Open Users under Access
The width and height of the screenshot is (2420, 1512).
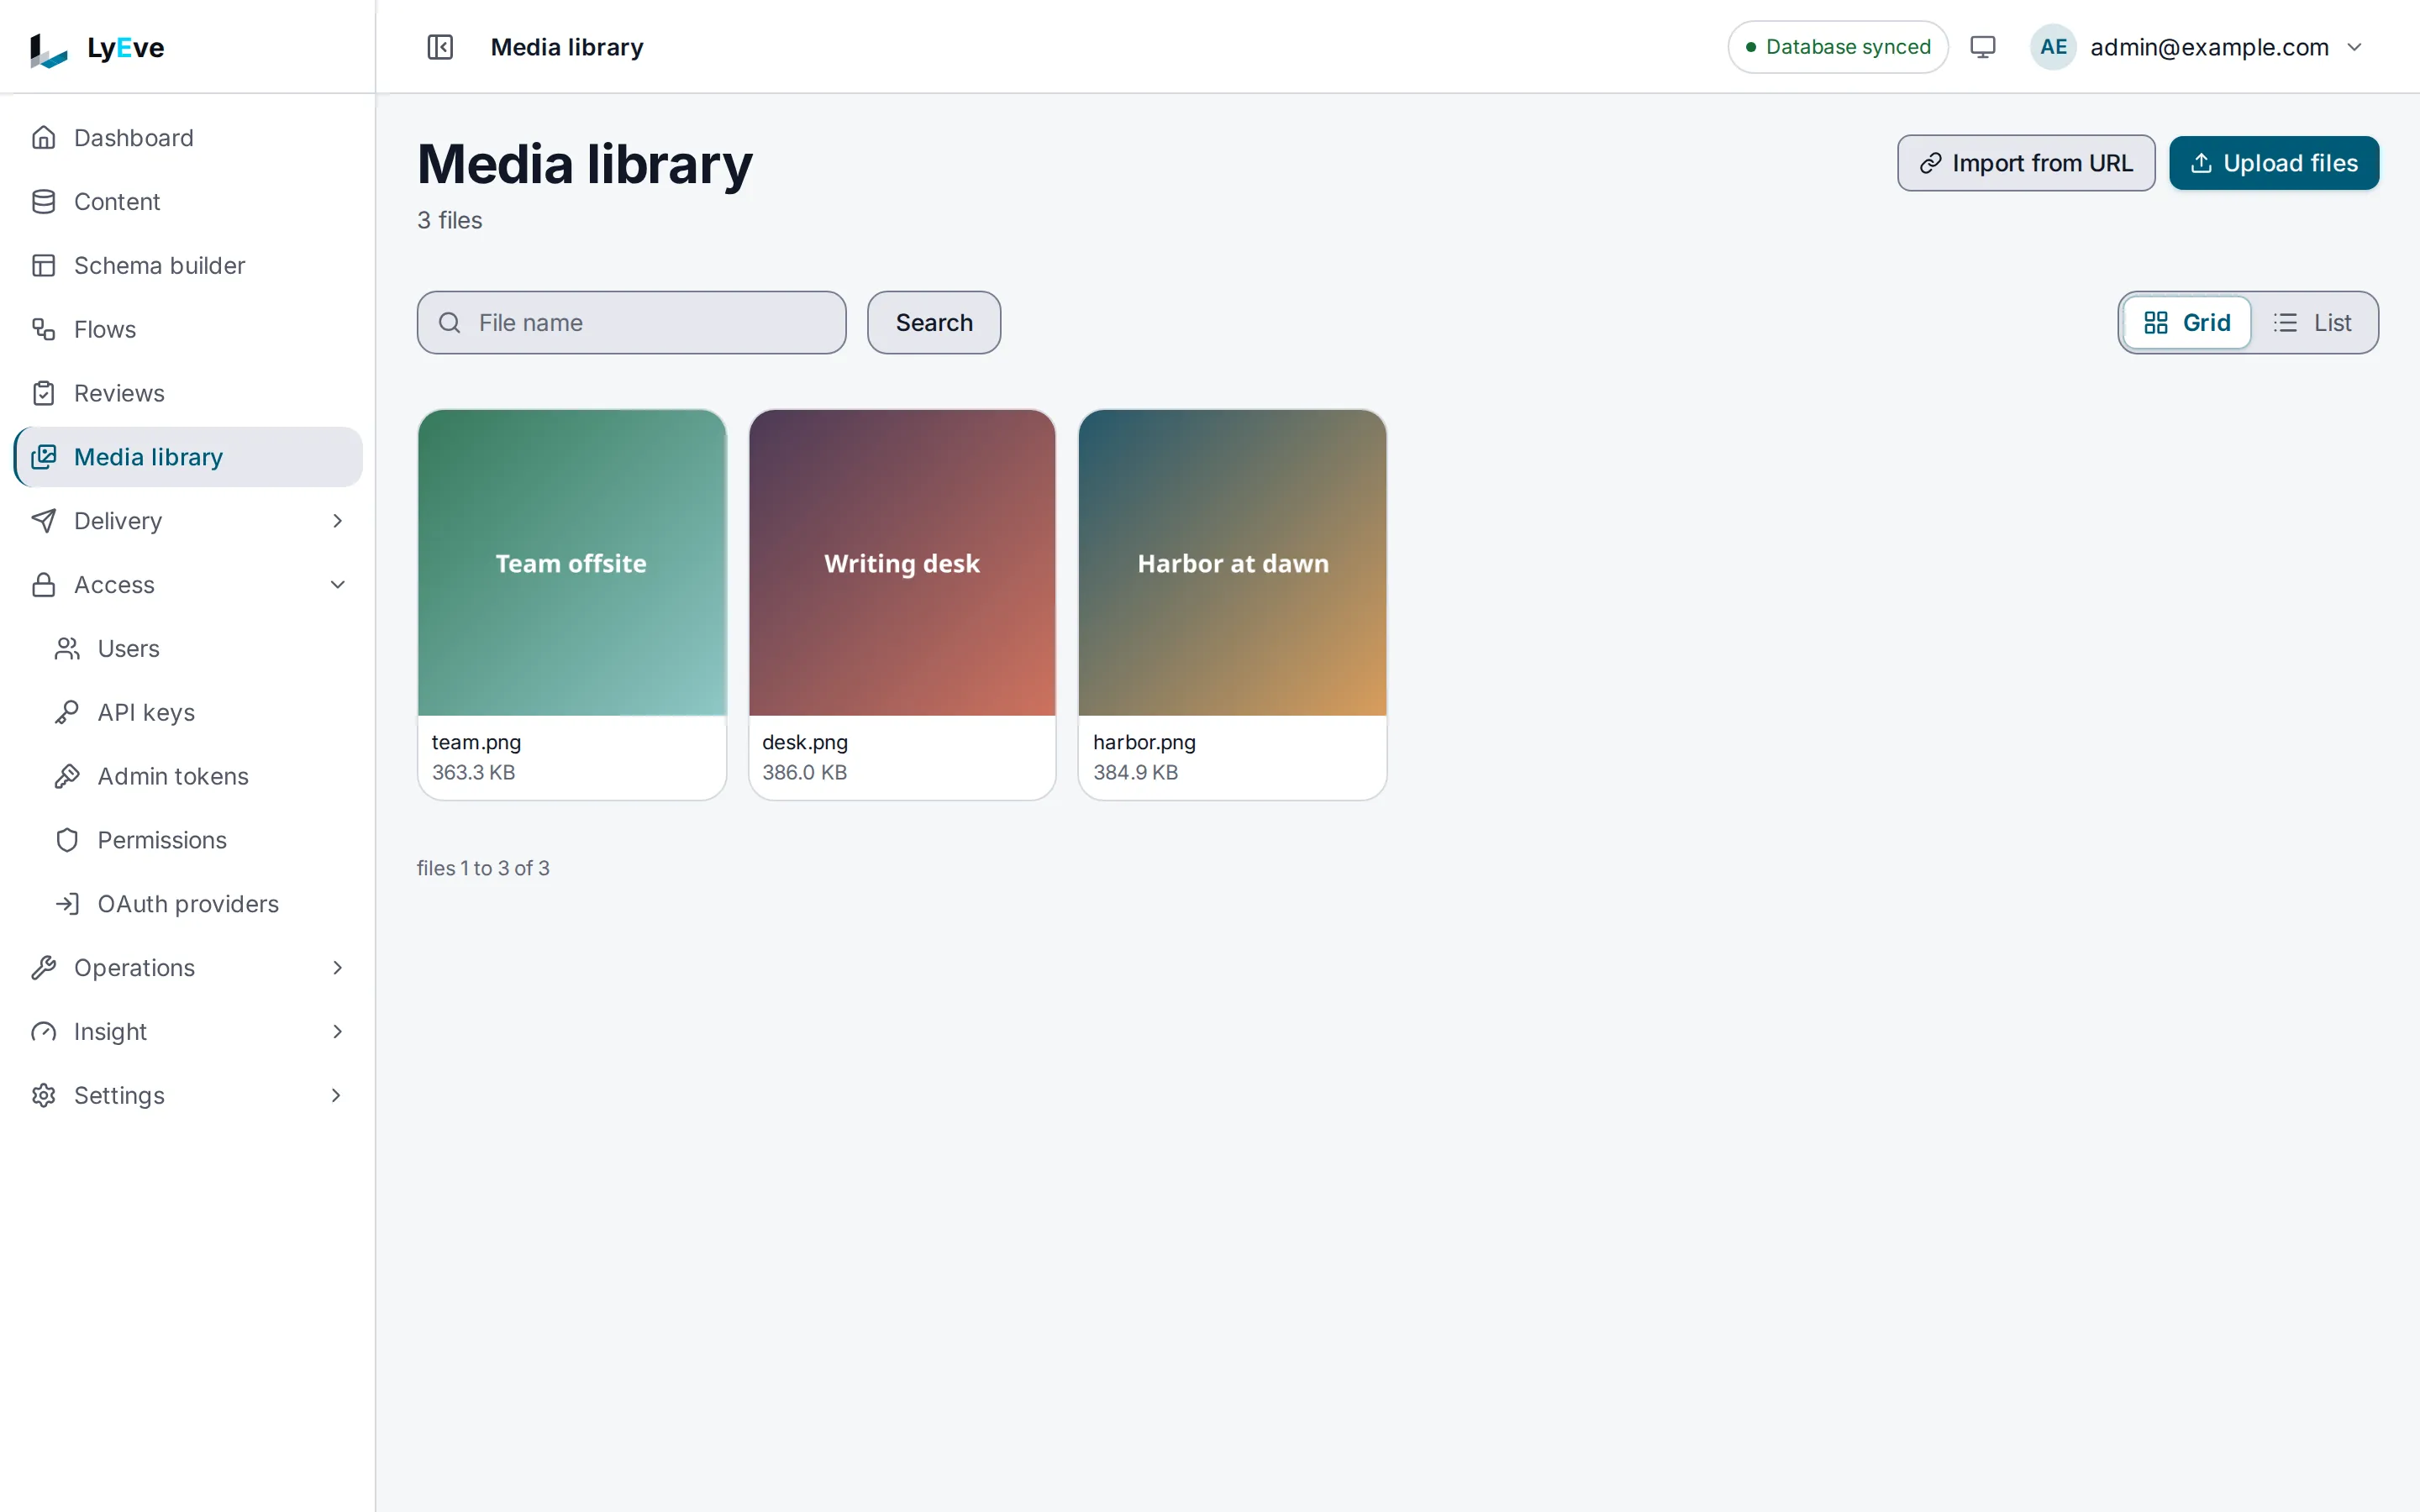pos(200,649)
